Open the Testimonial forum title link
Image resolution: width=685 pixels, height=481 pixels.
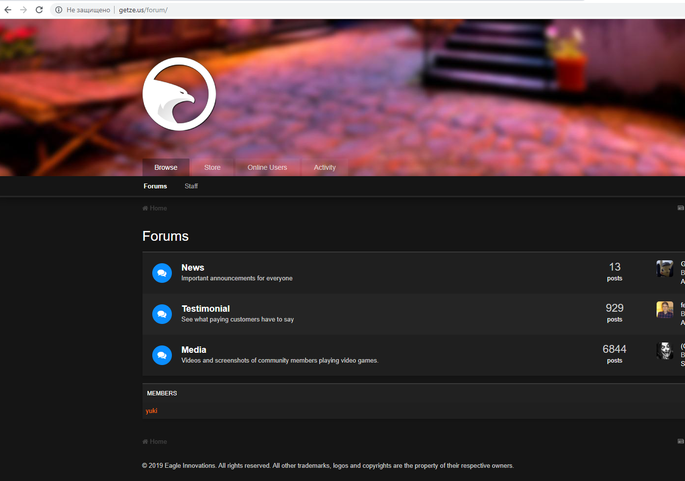206,309
